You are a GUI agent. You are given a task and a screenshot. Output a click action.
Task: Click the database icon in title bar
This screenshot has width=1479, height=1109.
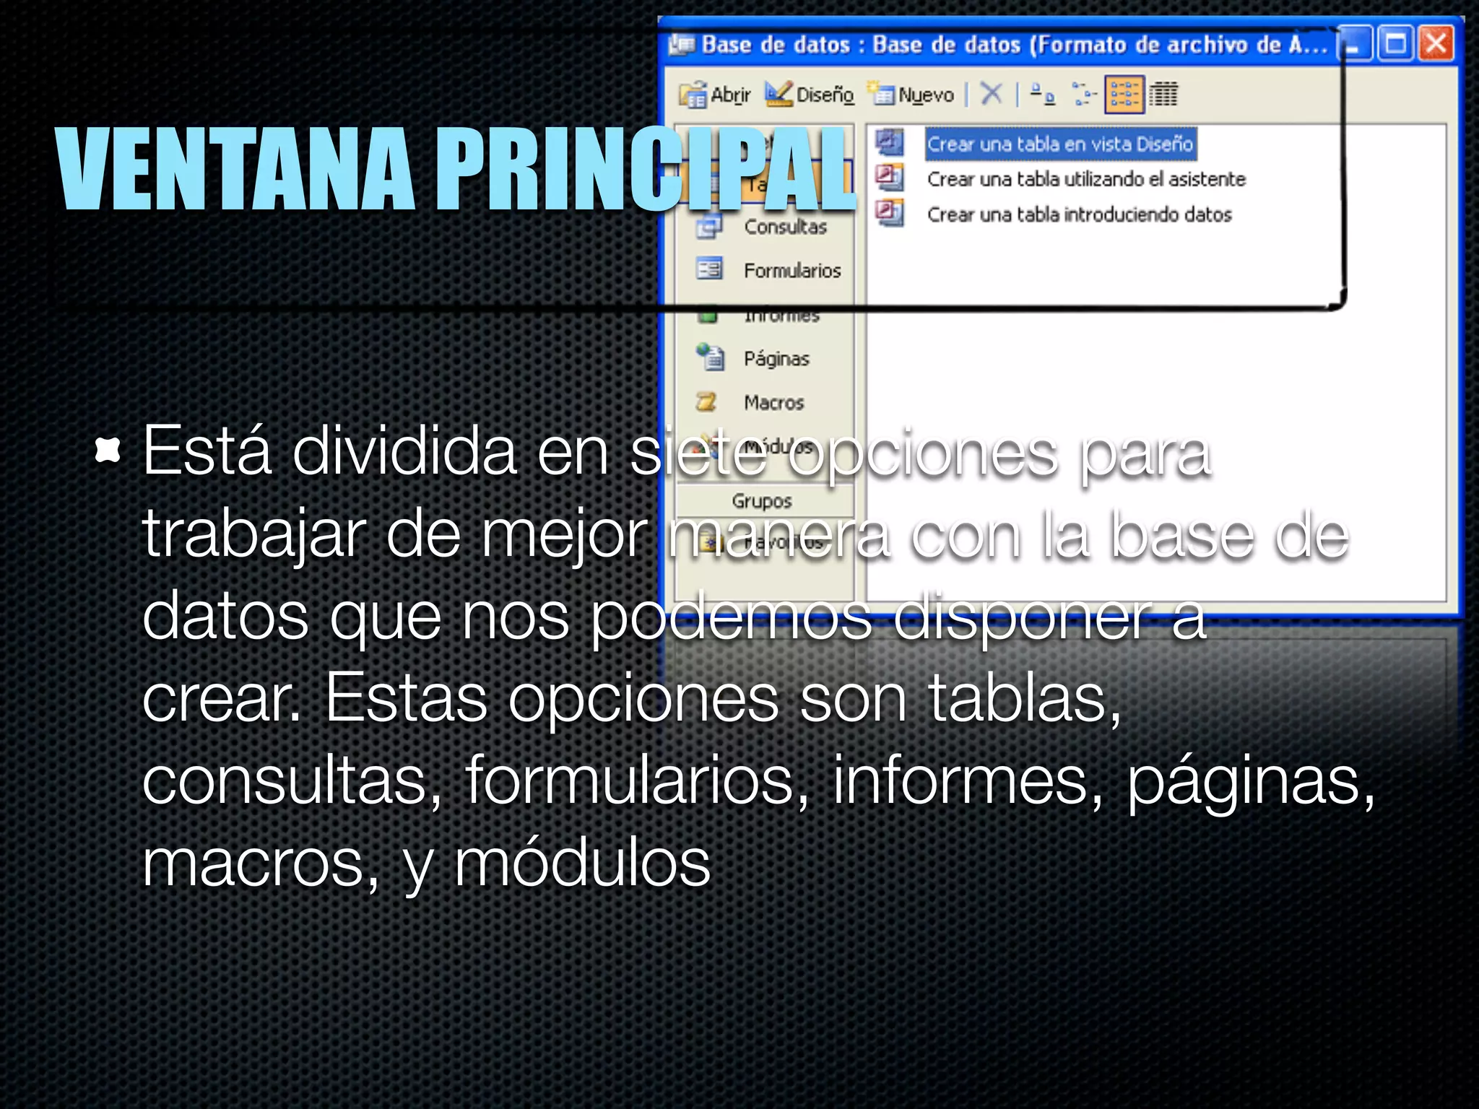(681, 45)
